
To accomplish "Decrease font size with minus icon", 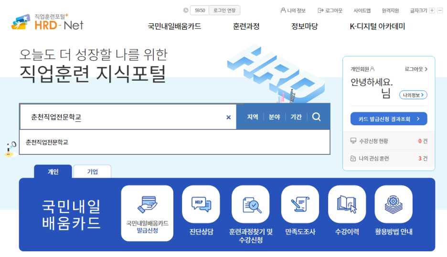I will click(x=440, y=11).
